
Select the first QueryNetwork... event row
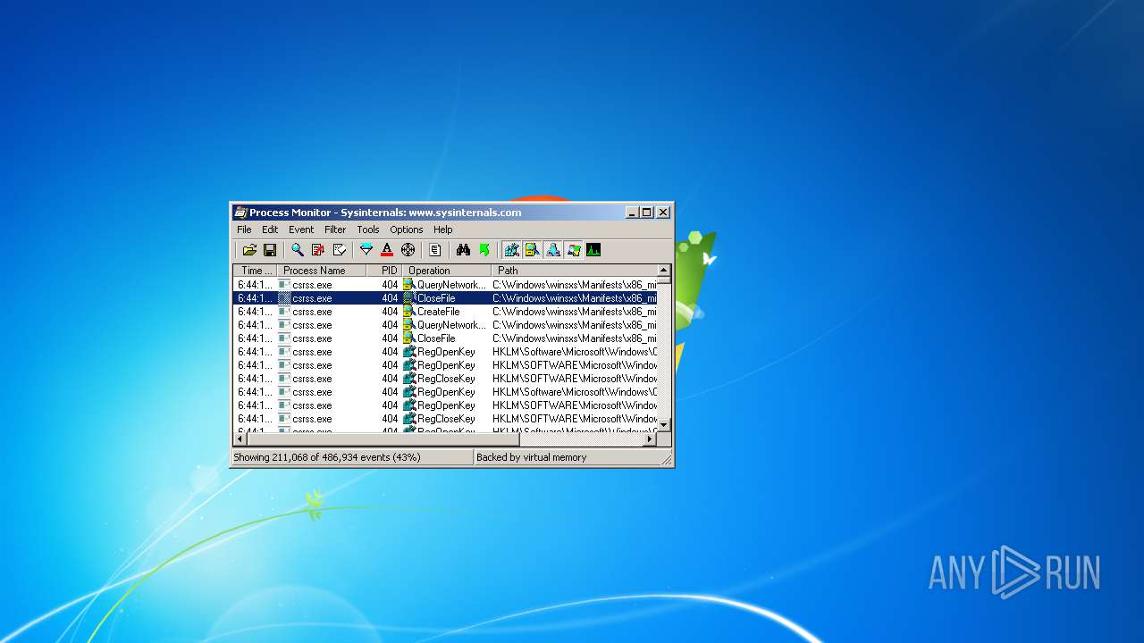(x=445, y=285)
